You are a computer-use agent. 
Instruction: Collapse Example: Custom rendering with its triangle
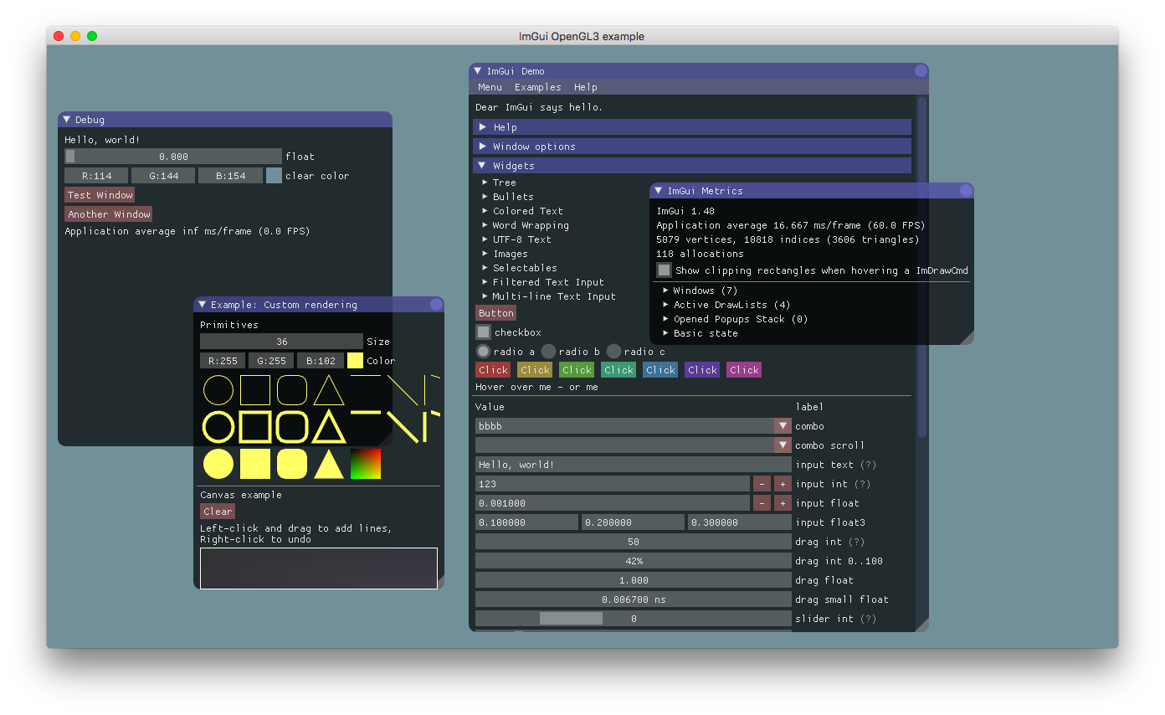pyautogui.click(x=203, y=304)
